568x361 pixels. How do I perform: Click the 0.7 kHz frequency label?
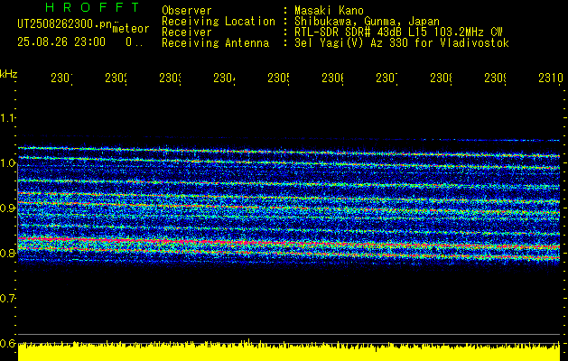click(8, 299)
